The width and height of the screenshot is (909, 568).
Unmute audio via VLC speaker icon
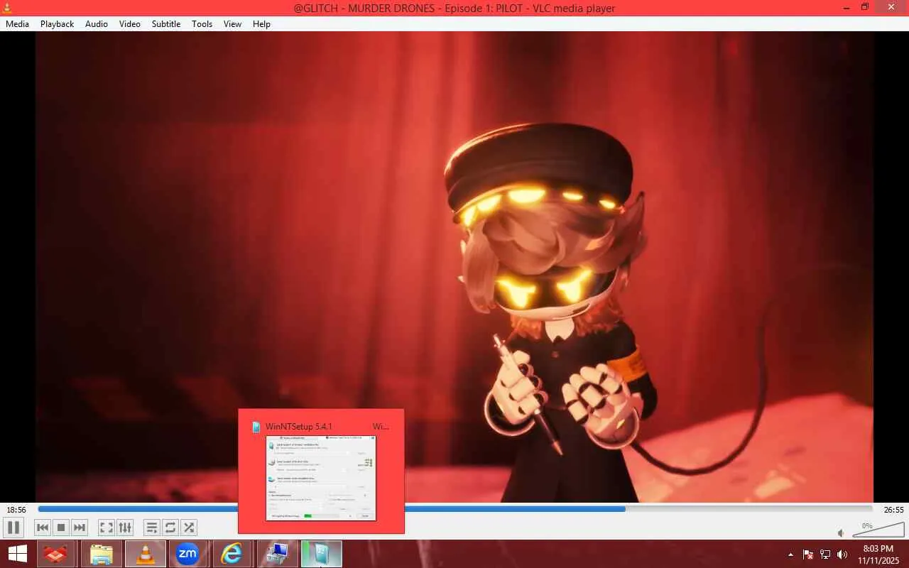point(841,532)
